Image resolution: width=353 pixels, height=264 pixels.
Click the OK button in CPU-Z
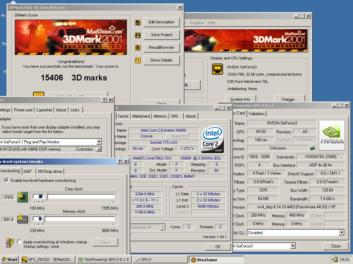tap(218, 247)
